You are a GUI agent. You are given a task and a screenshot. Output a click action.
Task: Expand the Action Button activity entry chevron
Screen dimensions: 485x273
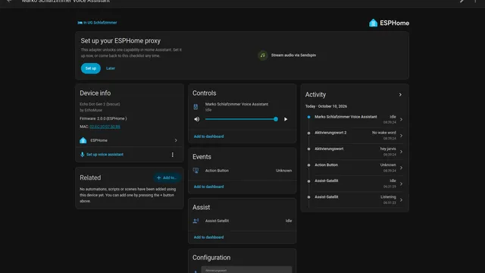pyautogui.click(x=401, y=168)
